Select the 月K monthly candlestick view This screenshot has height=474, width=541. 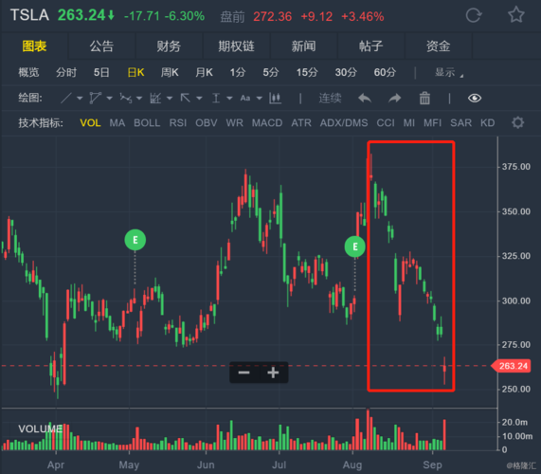click(204, 72)
